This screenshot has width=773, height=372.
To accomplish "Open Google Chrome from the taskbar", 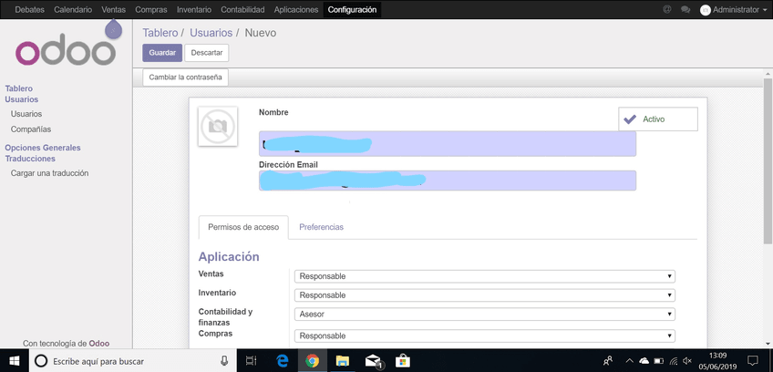I will coord(312,361).
